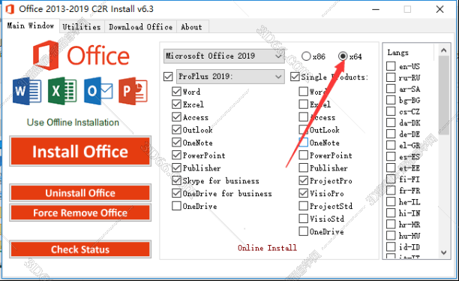Viewport: 459px width, 281px height.
Task: Click the Install Office button
Action: point(80,151)
